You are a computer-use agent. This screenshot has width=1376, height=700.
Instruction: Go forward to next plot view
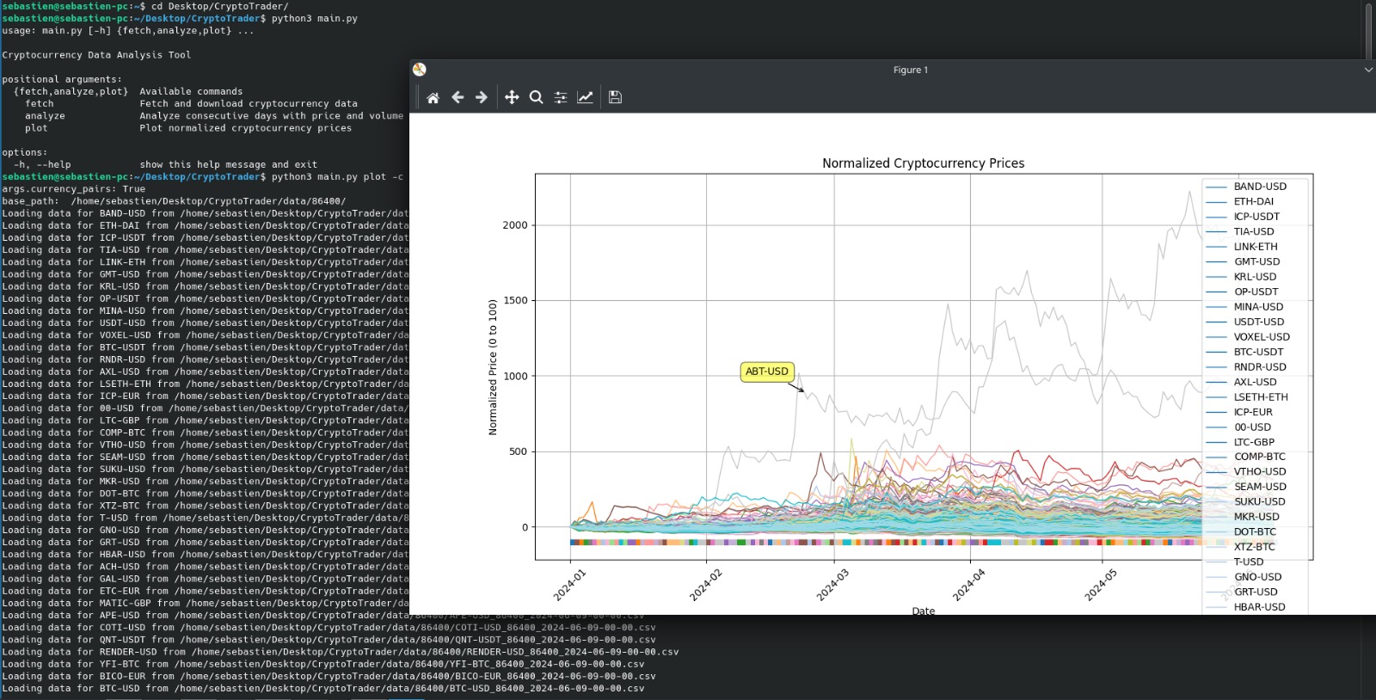482,97
